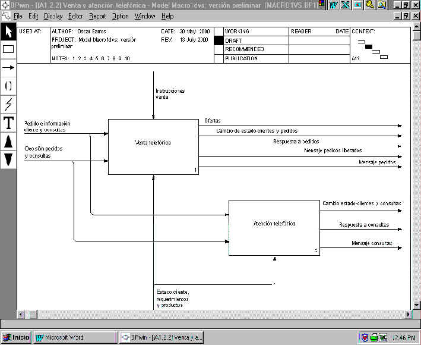The image size is (421, 345).
Task: Go to parent diagram up triangle
Action: [8, 142]
